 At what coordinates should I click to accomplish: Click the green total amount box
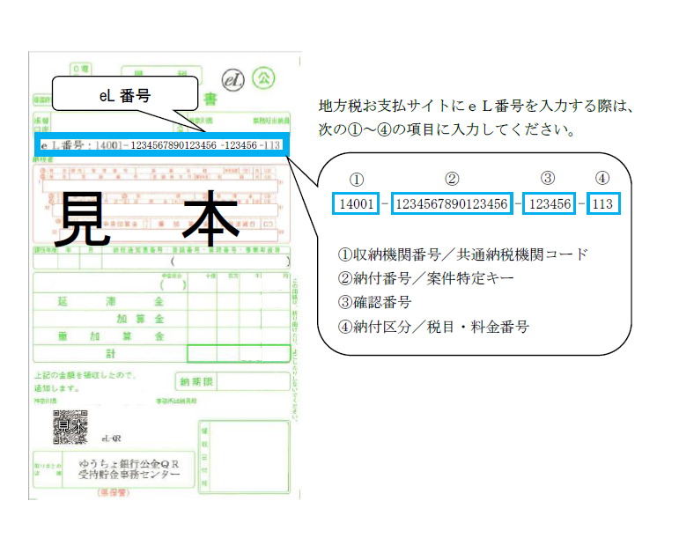239,353
